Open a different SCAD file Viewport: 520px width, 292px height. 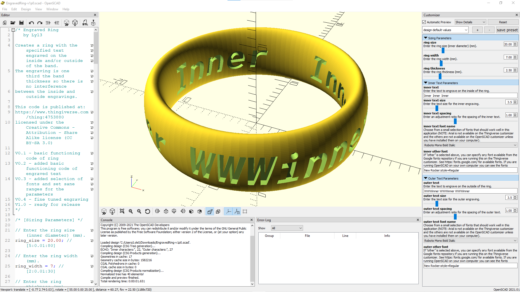pos(13,23)
